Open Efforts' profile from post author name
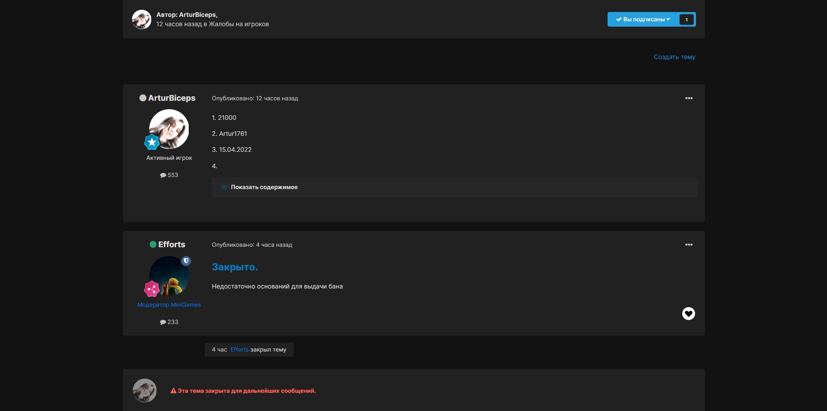Viewport: 827px width, 411px height. (171, 245)
